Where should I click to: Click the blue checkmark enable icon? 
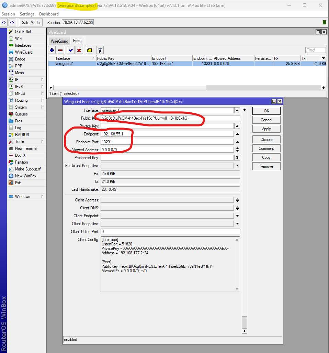[x=71, y=50]
